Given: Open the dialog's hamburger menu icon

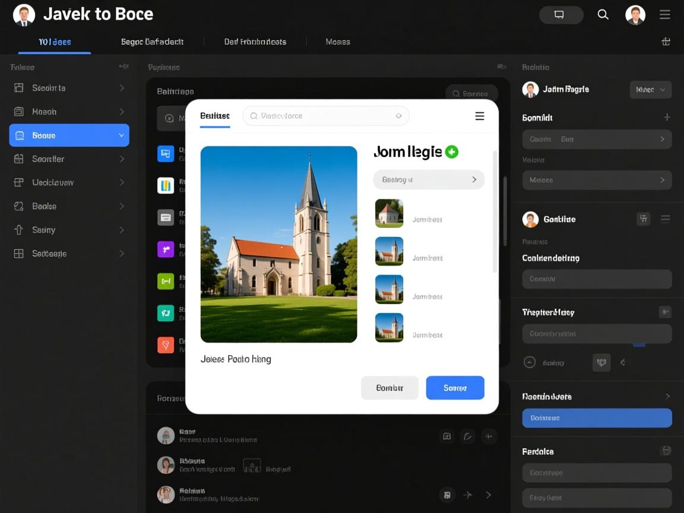Looking at the screenshot, I should 480,116.
